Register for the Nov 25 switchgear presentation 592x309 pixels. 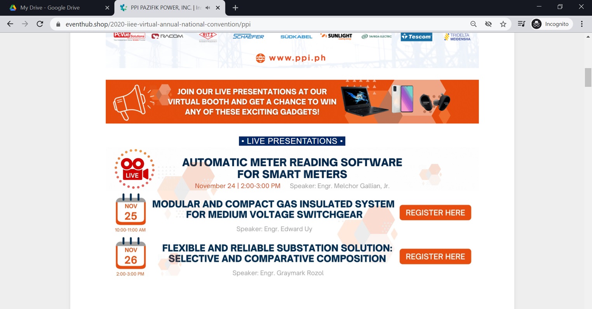pyautogui.click(x=435, y=213)
